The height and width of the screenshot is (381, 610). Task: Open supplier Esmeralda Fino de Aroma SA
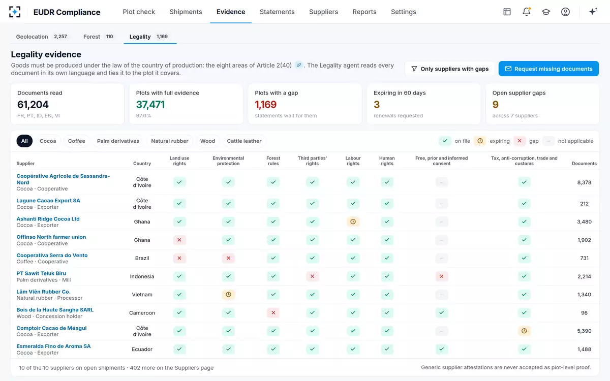[53, 346]
